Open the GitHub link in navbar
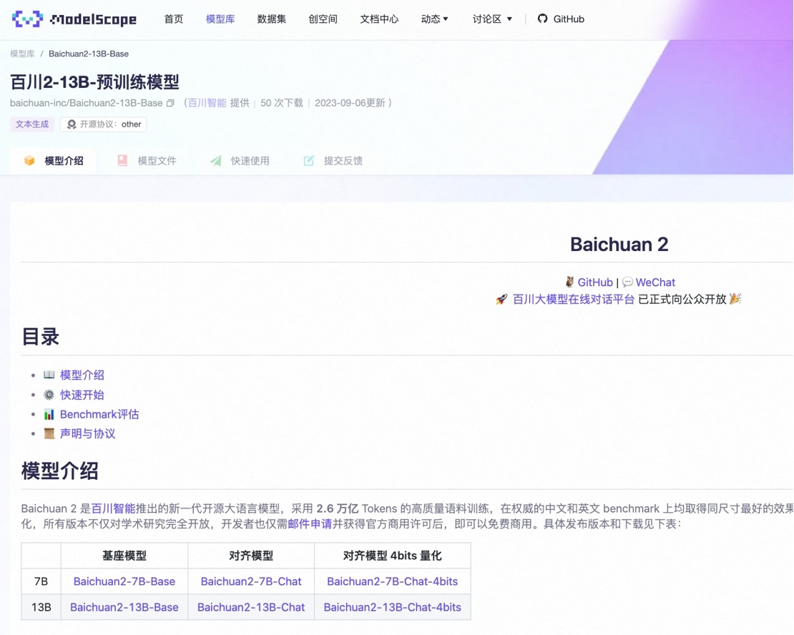Screen dimensions: 794x635 [561, 19]
